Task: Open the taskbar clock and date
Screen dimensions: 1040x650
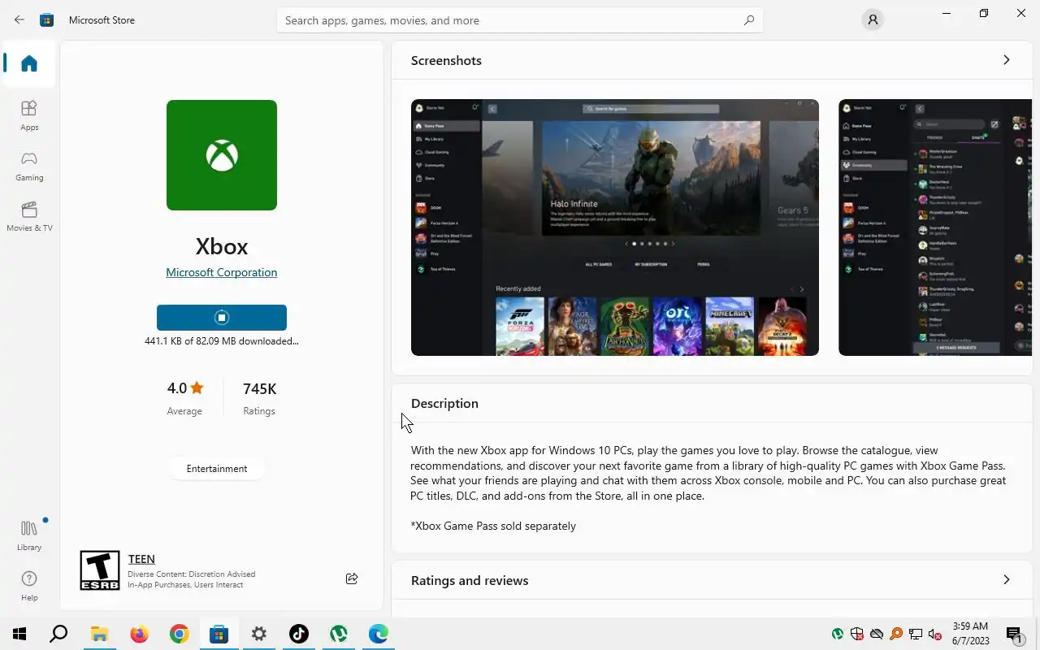Action: pyautogui.click(x=970, y=634)
